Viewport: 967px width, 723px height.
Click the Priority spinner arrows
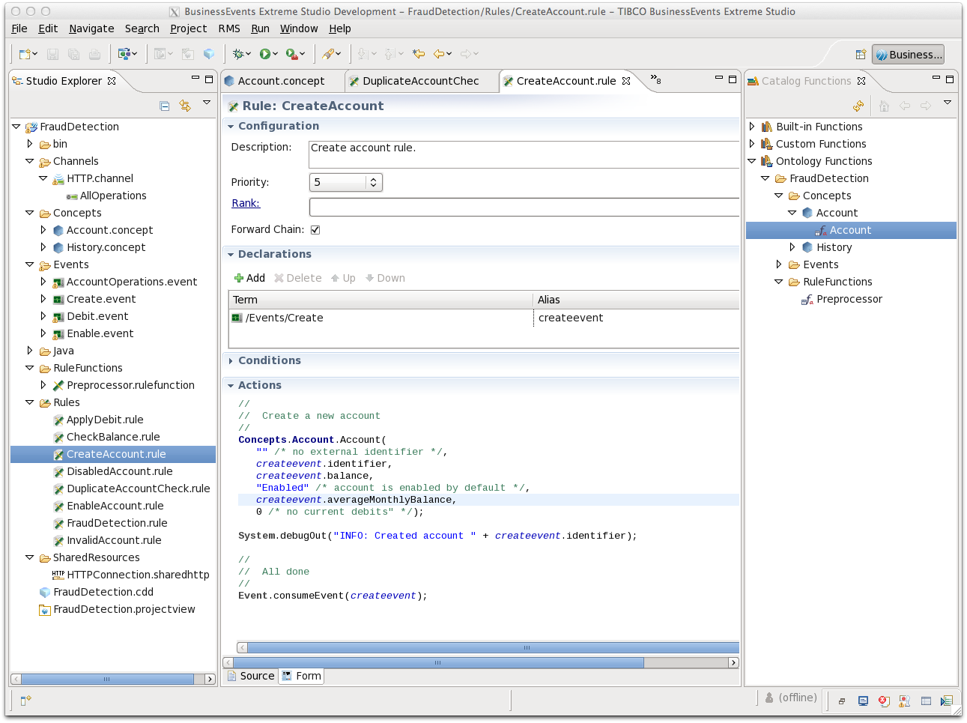click(x=374, y=182)
